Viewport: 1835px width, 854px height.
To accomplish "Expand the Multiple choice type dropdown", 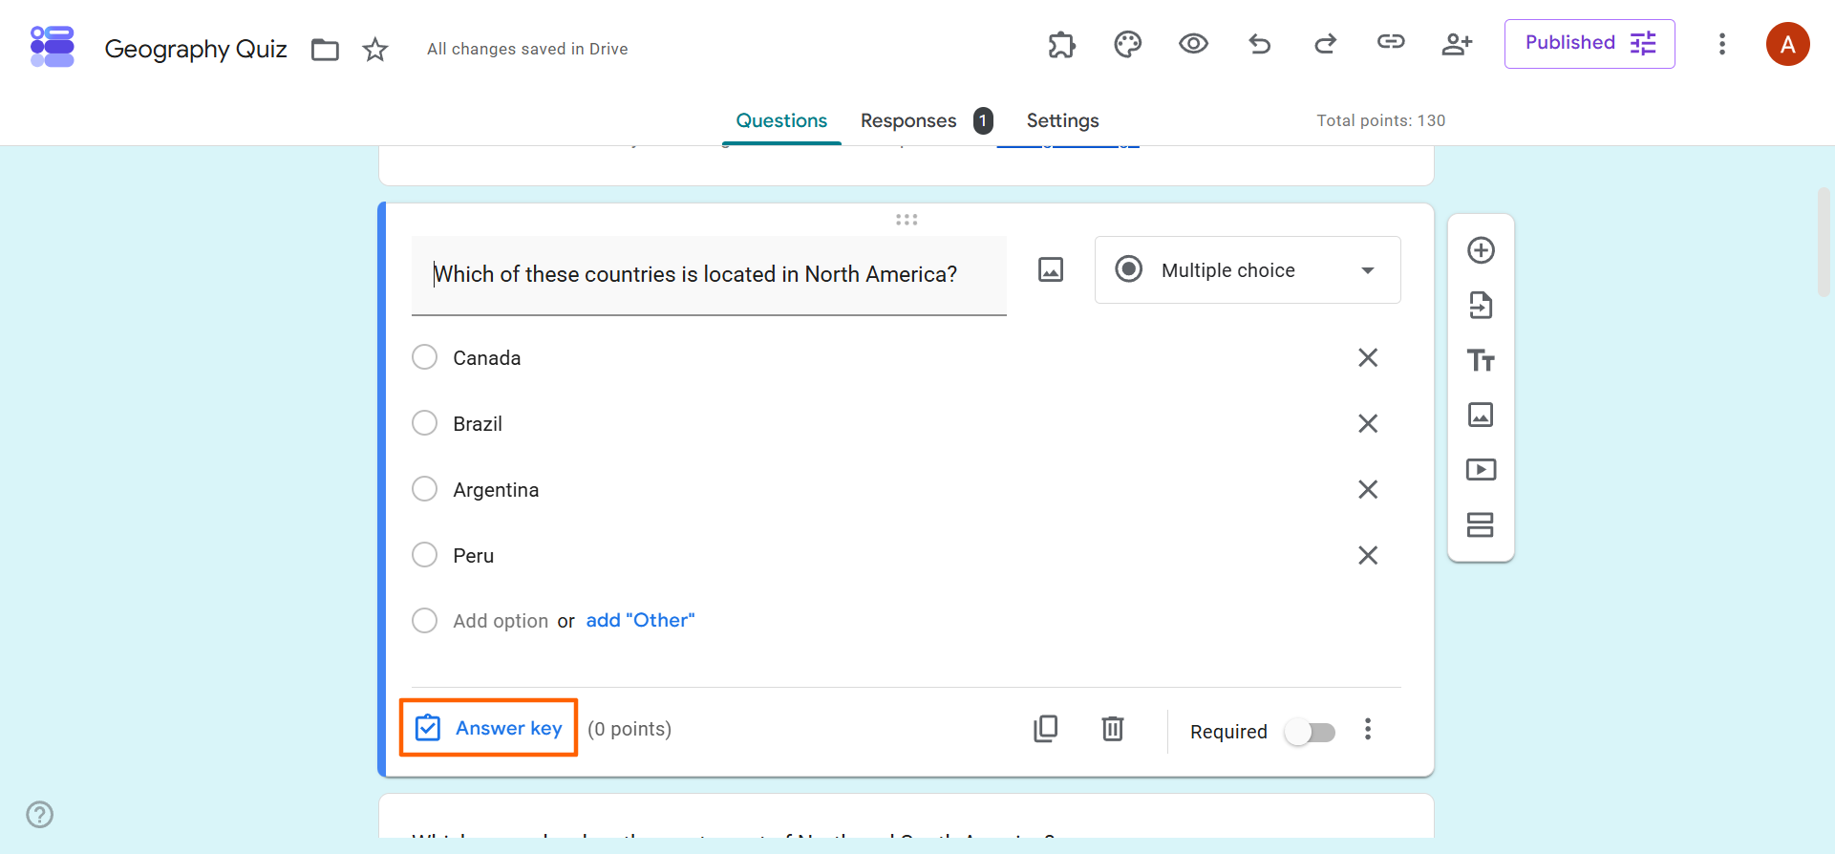I will coord(1248,270).
